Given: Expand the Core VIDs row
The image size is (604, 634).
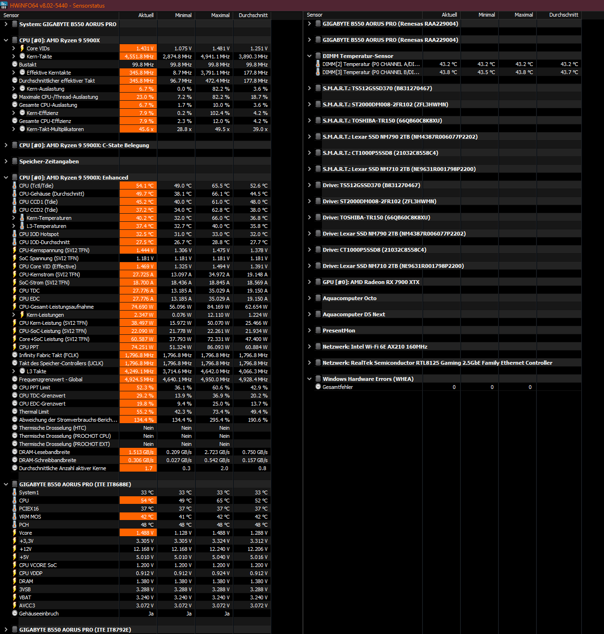Looking at the screenshot, I should [14, 48].
